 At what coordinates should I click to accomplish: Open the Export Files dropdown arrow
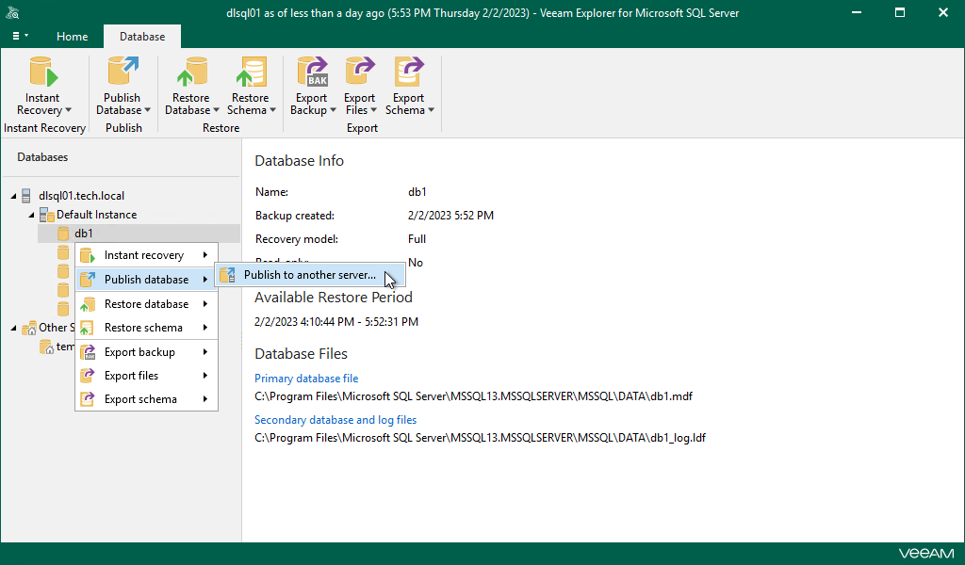pyautogui.click(x=373, y=111)
